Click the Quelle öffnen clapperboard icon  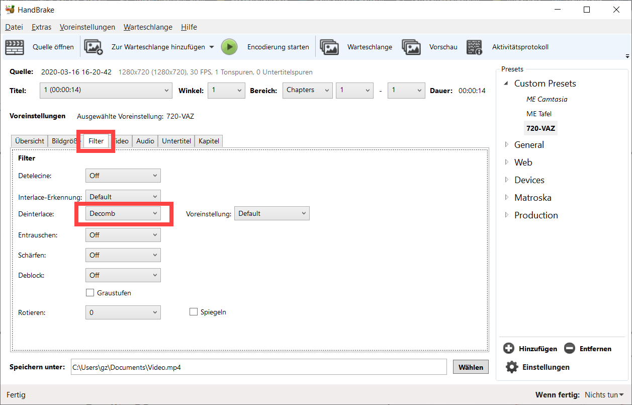pyautogui.click(x=15, y=47)
